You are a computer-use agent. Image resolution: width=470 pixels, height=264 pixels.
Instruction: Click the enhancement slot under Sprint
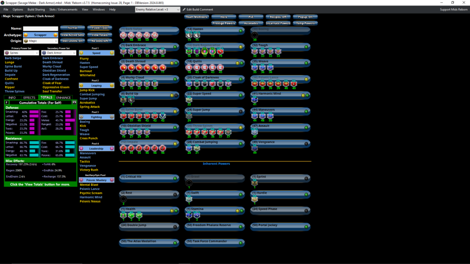pyautogui.click(x=255, y=183)
